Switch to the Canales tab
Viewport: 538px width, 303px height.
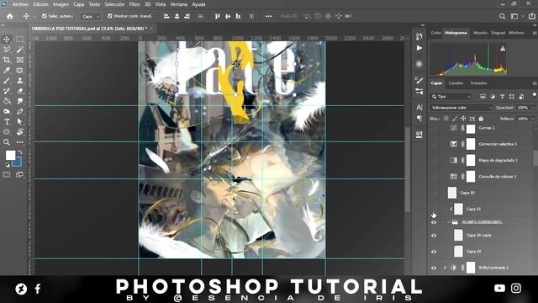pos(456,83)
